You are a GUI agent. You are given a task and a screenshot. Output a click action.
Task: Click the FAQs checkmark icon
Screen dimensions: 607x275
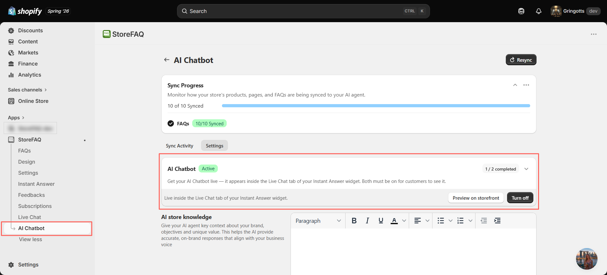point(171,123)
